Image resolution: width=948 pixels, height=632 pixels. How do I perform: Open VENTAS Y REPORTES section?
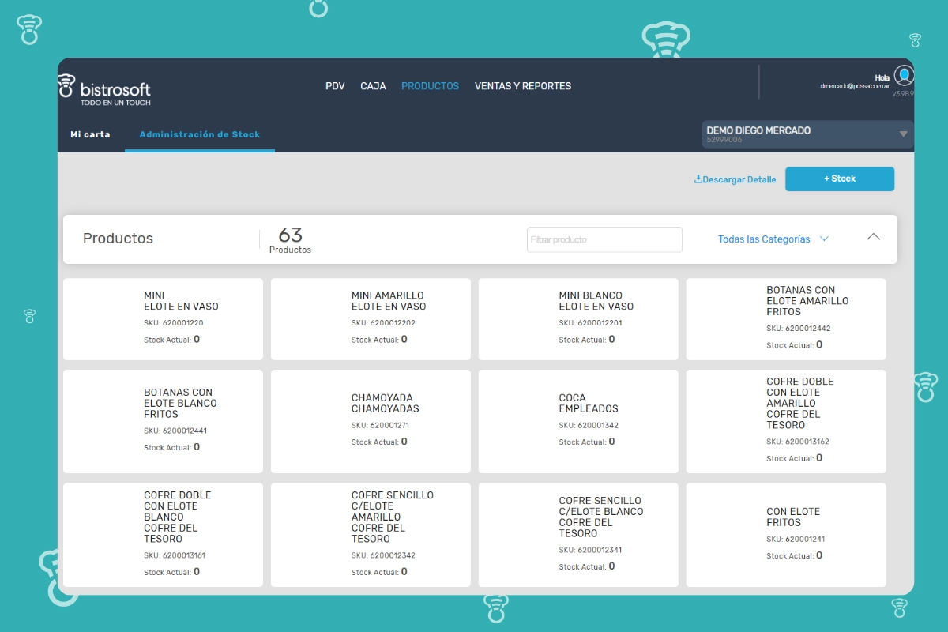[x=522, y=86]
